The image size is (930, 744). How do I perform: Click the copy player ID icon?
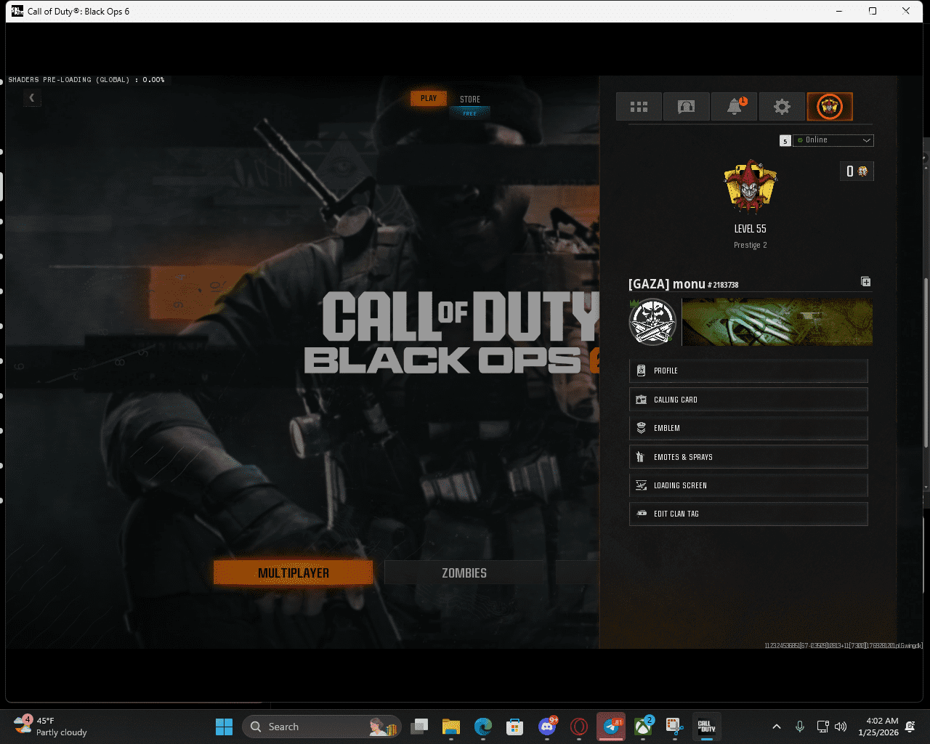pos(865,282)
